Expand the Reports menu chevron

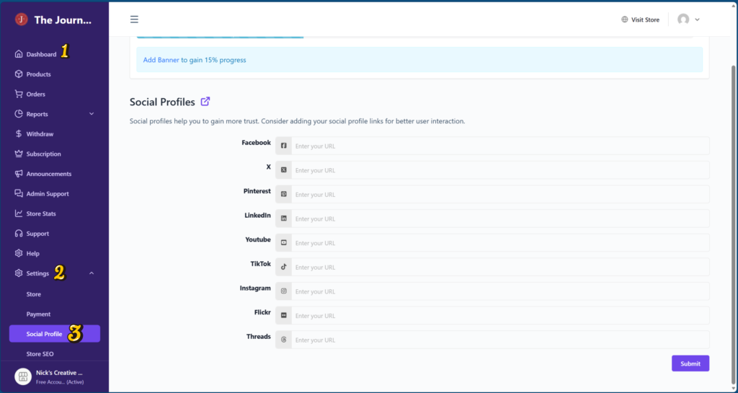pos(92,114)
